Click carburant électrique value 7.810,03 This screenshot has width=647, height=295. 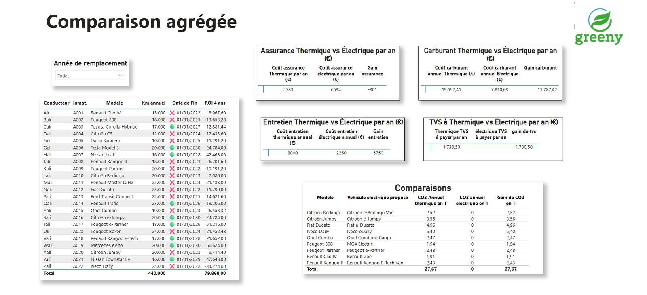(500, 89)
